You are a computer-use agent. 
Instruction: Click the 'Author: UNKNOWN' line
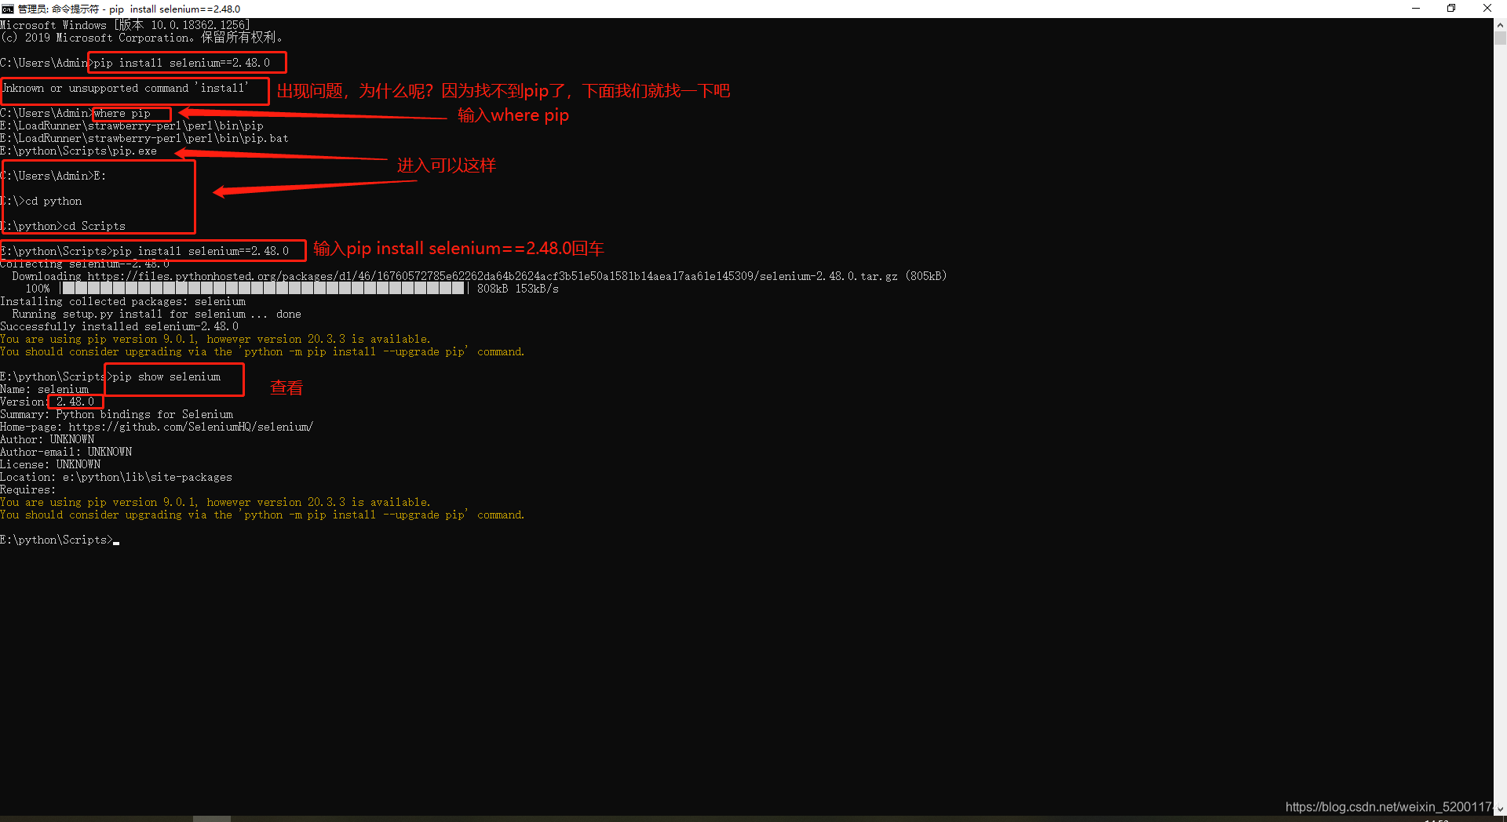click(x=47, y=439)
